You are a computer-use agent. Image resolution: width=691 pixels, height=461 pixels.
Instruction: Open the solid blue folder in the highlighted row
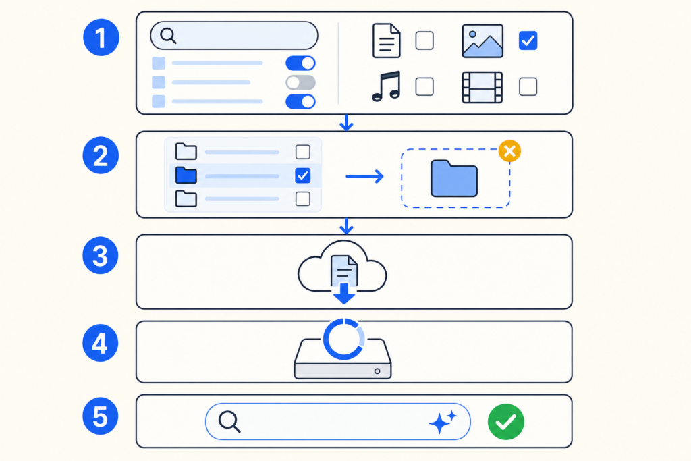186,175
